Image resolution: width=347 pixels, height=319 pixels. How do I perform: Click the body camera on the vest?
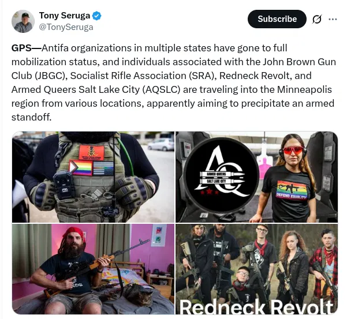(64, 185)
